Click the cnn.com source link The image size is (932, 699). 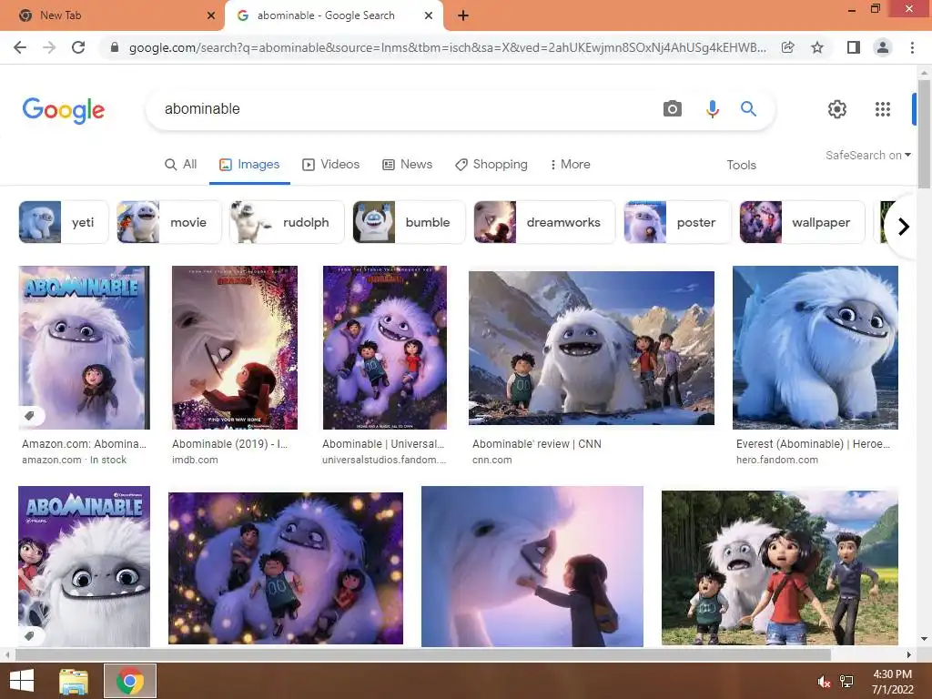tap(492, 460)
